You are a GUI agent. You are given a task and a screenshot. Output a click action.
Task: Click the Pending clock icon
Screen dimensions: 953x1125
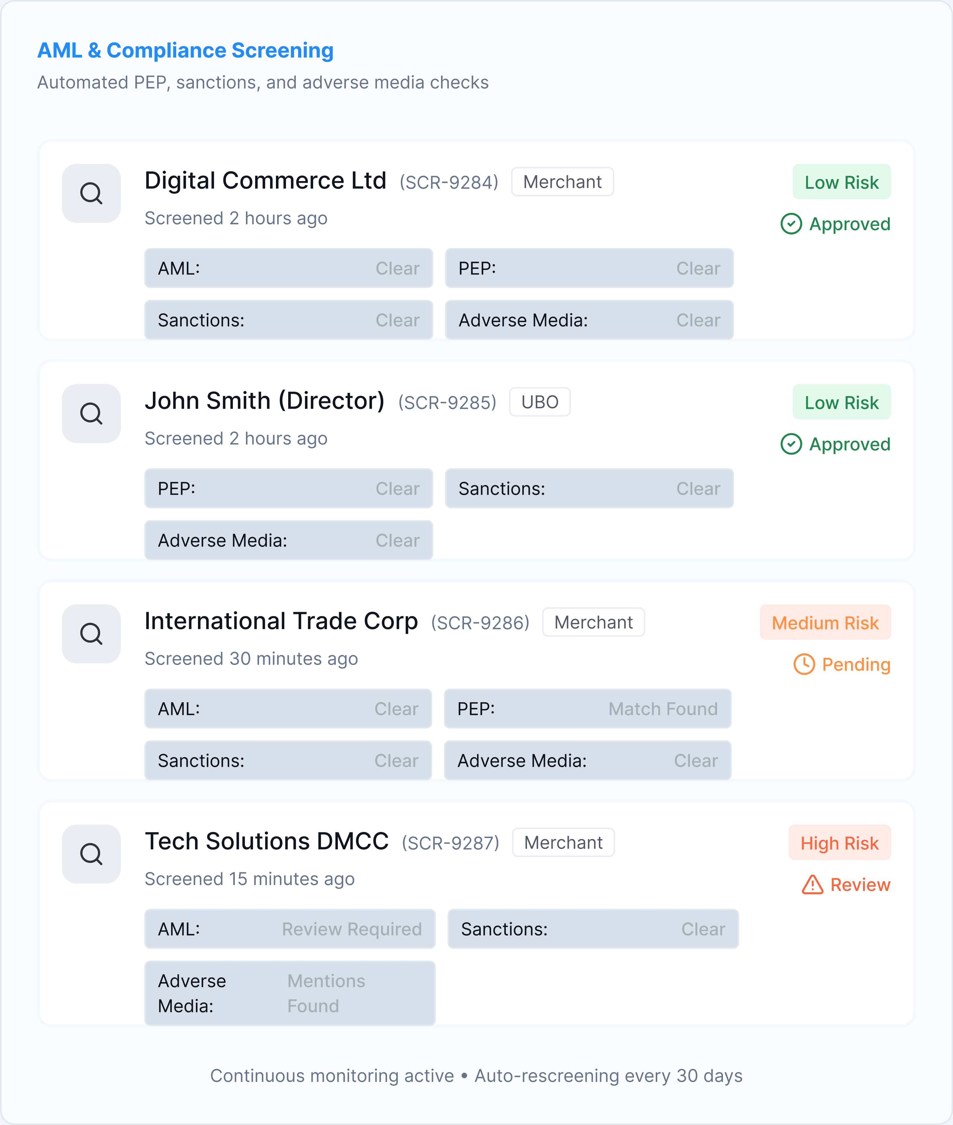click(804, 665)
